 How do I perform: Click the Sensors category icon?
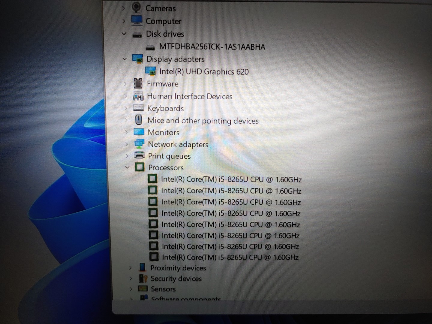point(142,289)
